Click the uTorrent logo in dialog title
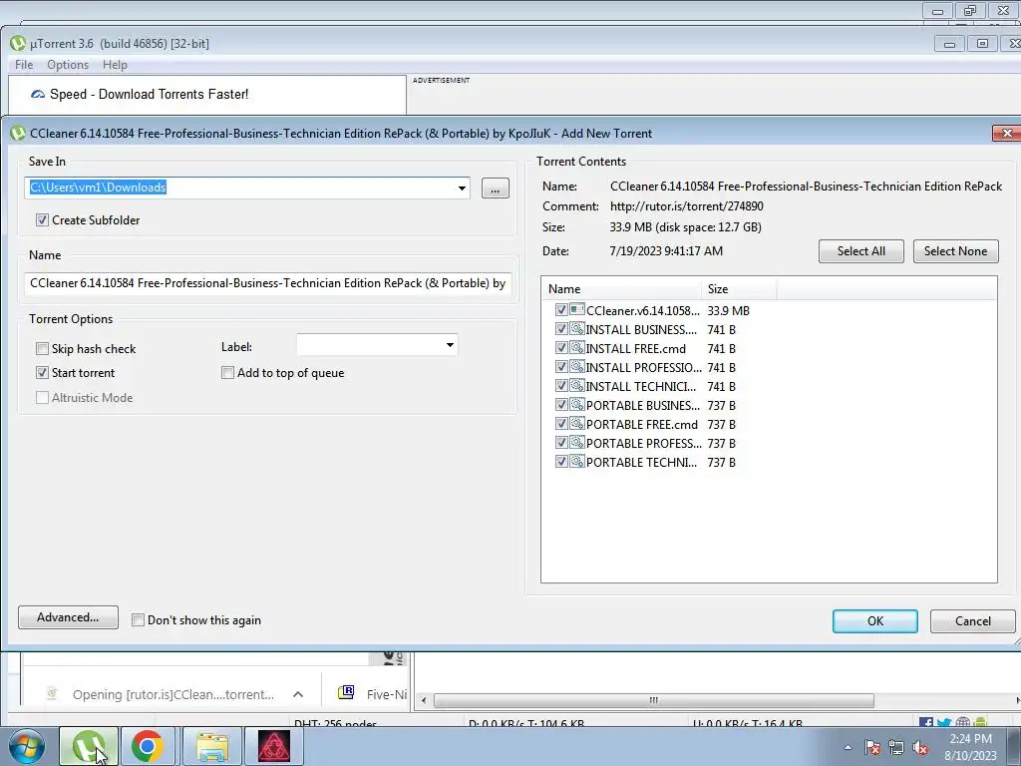 click(x=18, y=133)
